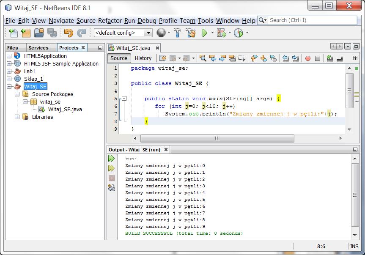Click the Save All toolbar icon
Screen dimensions: 365x255
click(x=52, y=33)
